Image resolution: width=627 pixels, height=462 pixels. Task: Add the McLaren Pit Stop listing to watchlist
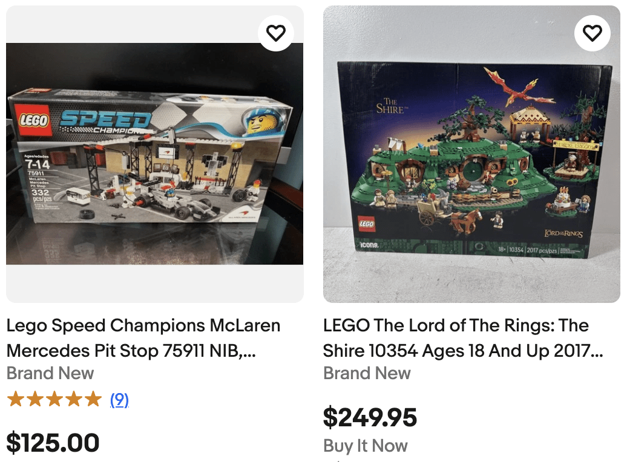pyautogui.click(x=275, y=33)
